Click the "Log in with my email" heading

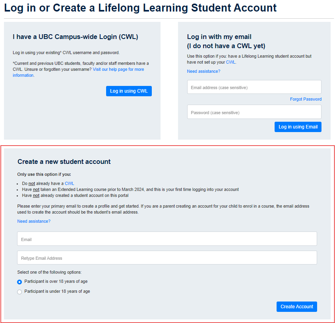point(219,37)
